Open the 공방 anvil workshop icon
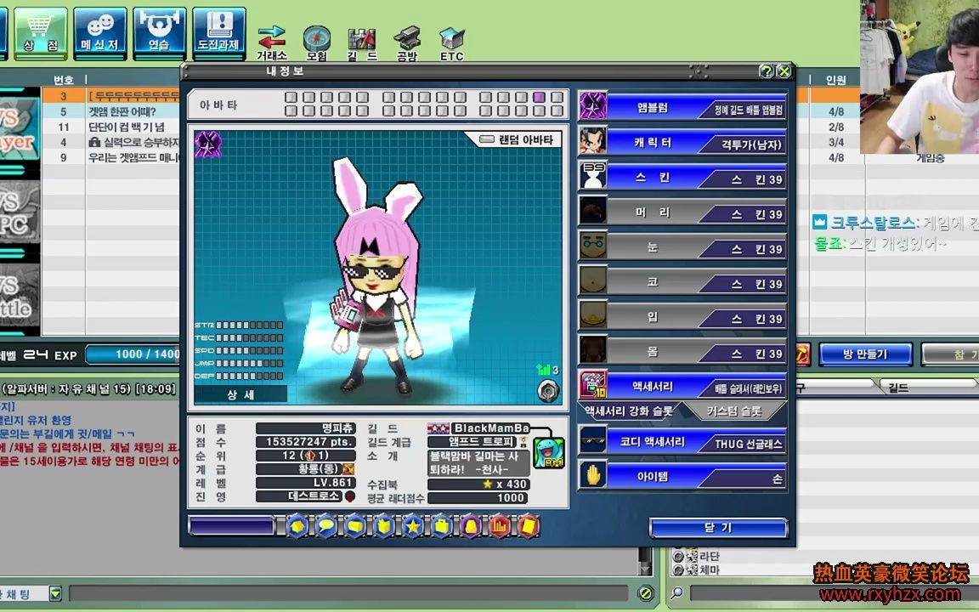The height and width of the screenshot is (612, 979). click(x=406, y=42)
